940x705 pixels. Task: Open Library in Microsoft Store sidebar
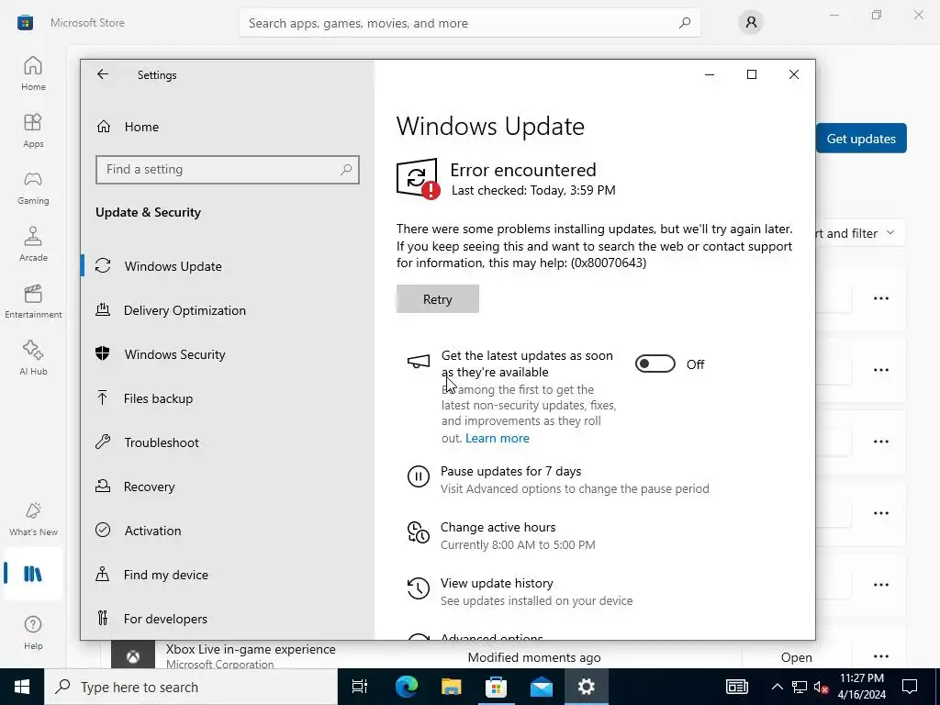point(33,574)
